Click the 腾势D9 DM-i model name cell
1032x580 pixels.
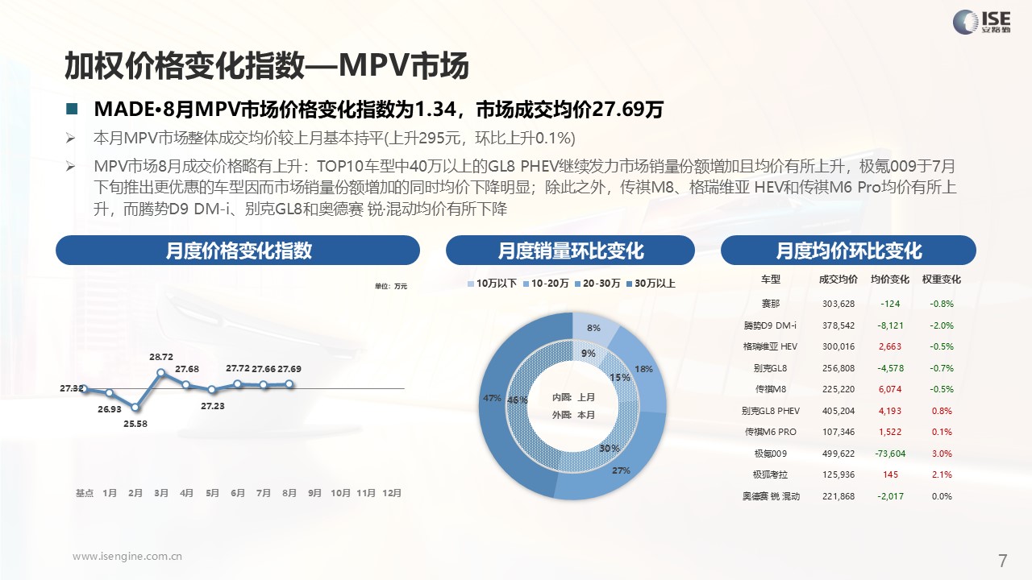coord(771,325)
